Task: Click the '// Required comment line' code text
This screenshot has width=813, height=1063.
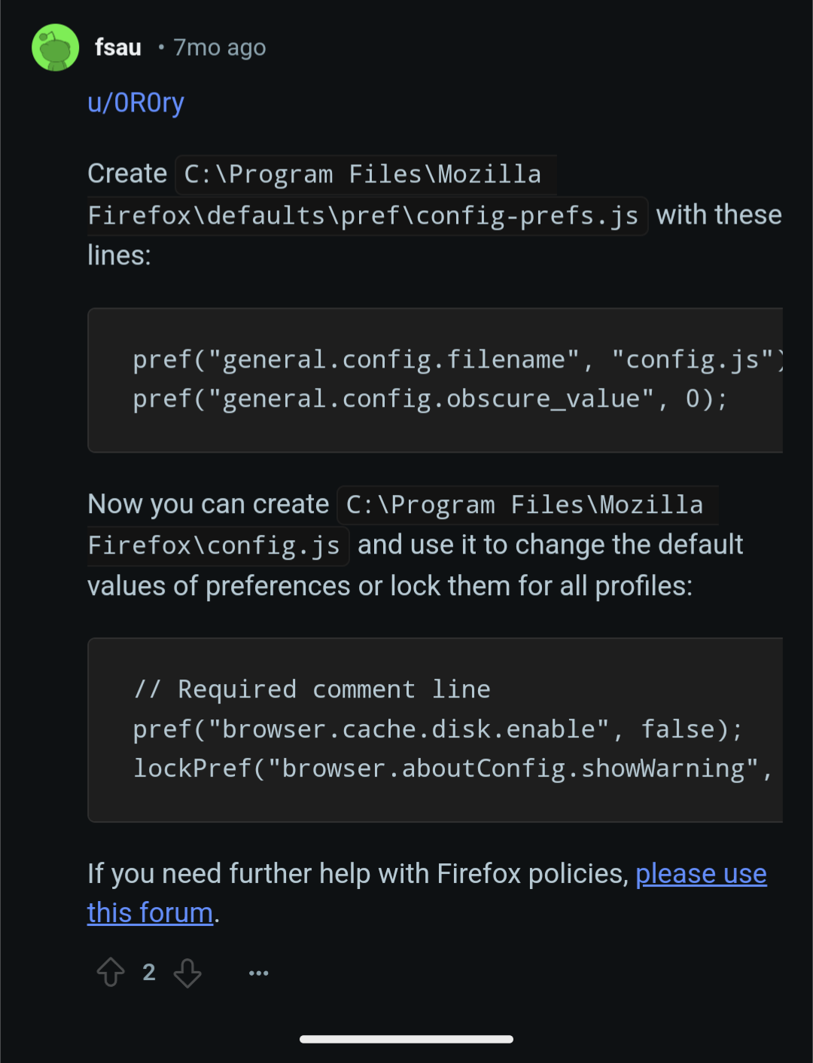Action: (x=312, y=689)
